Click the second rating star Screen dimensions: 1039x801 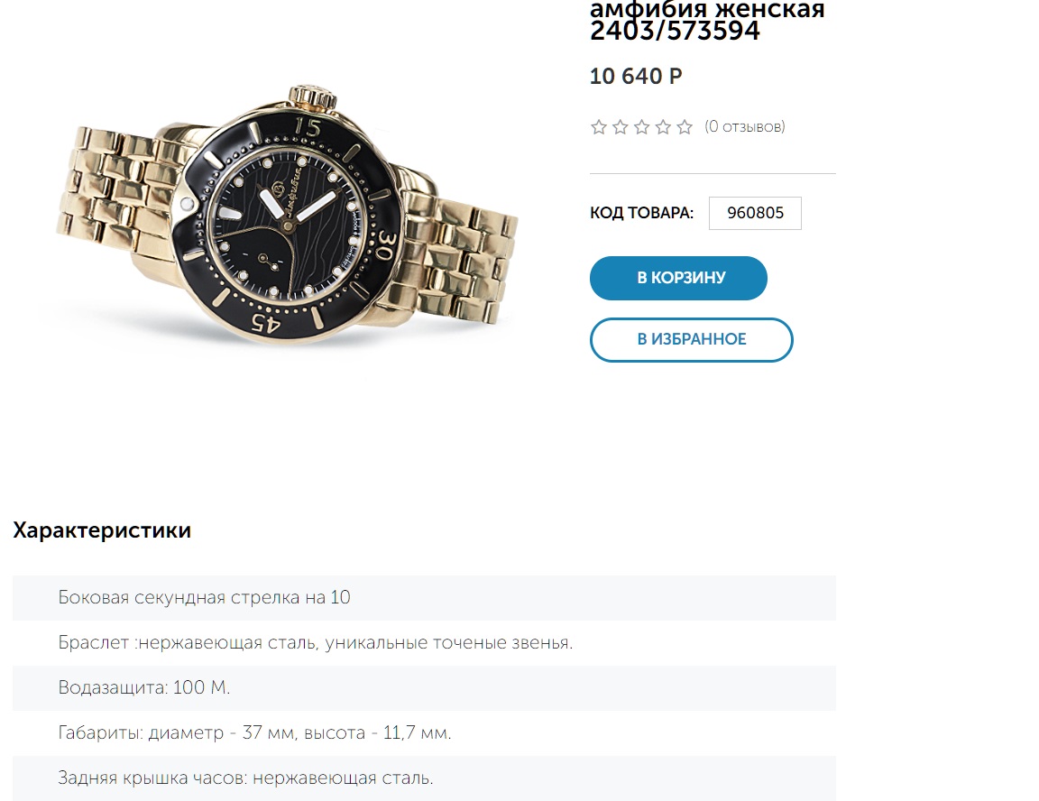(x=621, y=127)
